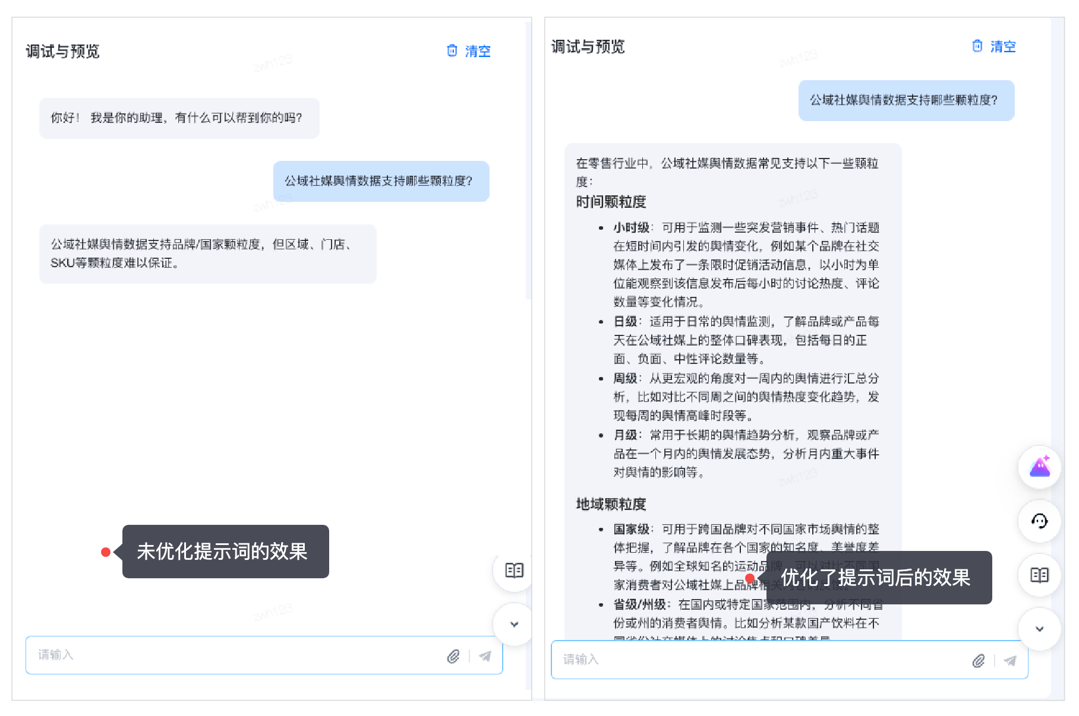Click left user message 公域社媒舆情数据支持哪些颗粒度
Screen dimensions: 1079x716
(x=381, y=181)
